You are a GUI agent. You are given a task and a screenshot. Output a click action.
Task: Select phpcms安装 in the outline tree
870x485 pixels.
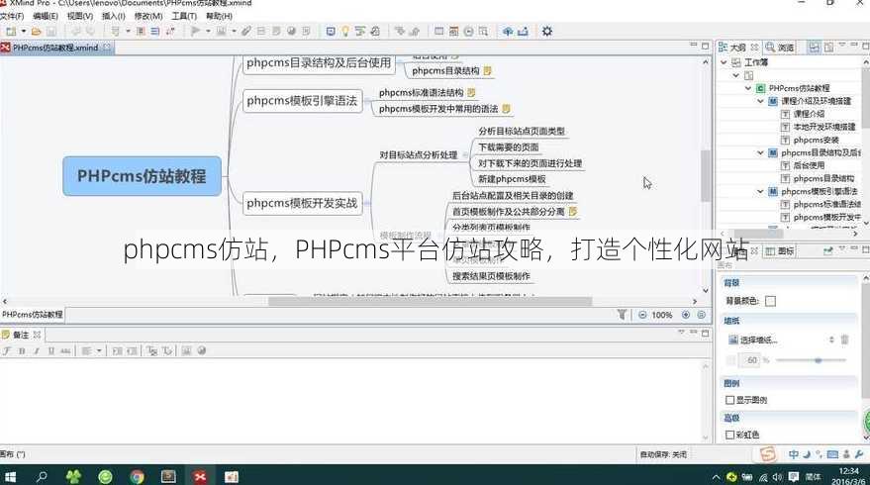[x=816, y=140]
